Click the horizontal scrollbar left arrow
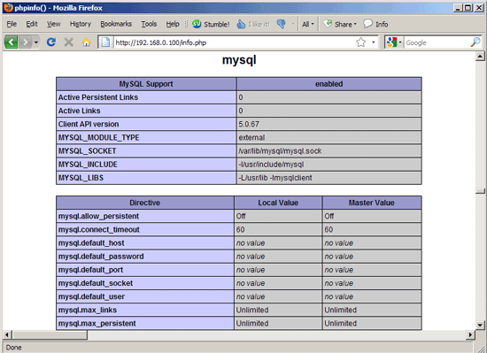487x353 pixels. (7, 334)
